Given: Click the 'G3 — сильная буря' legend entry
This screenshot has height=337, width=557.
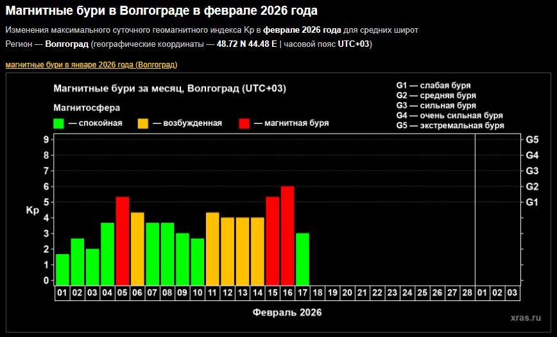Looking at the screenshot, I should tap(436, 105).
